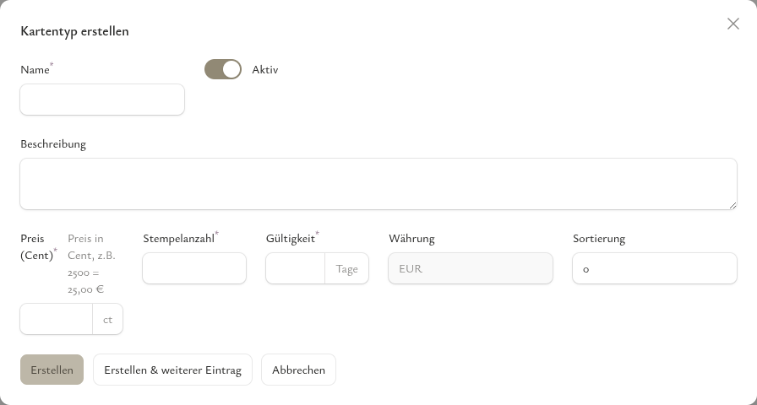Click Erstellen & weiterer Eintrag
Image resolution: width=757 pixels, height=405 pixels.
click(172, 370)
